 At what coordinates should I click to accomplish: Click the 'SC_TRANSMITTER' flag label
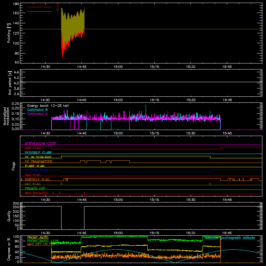(38, 162)
